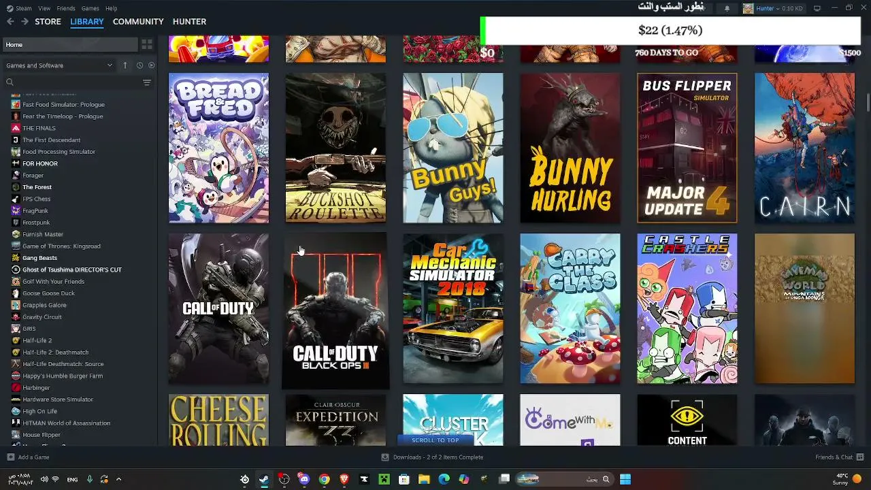Click the ENG language indicator in taskbar

[72, 480]
